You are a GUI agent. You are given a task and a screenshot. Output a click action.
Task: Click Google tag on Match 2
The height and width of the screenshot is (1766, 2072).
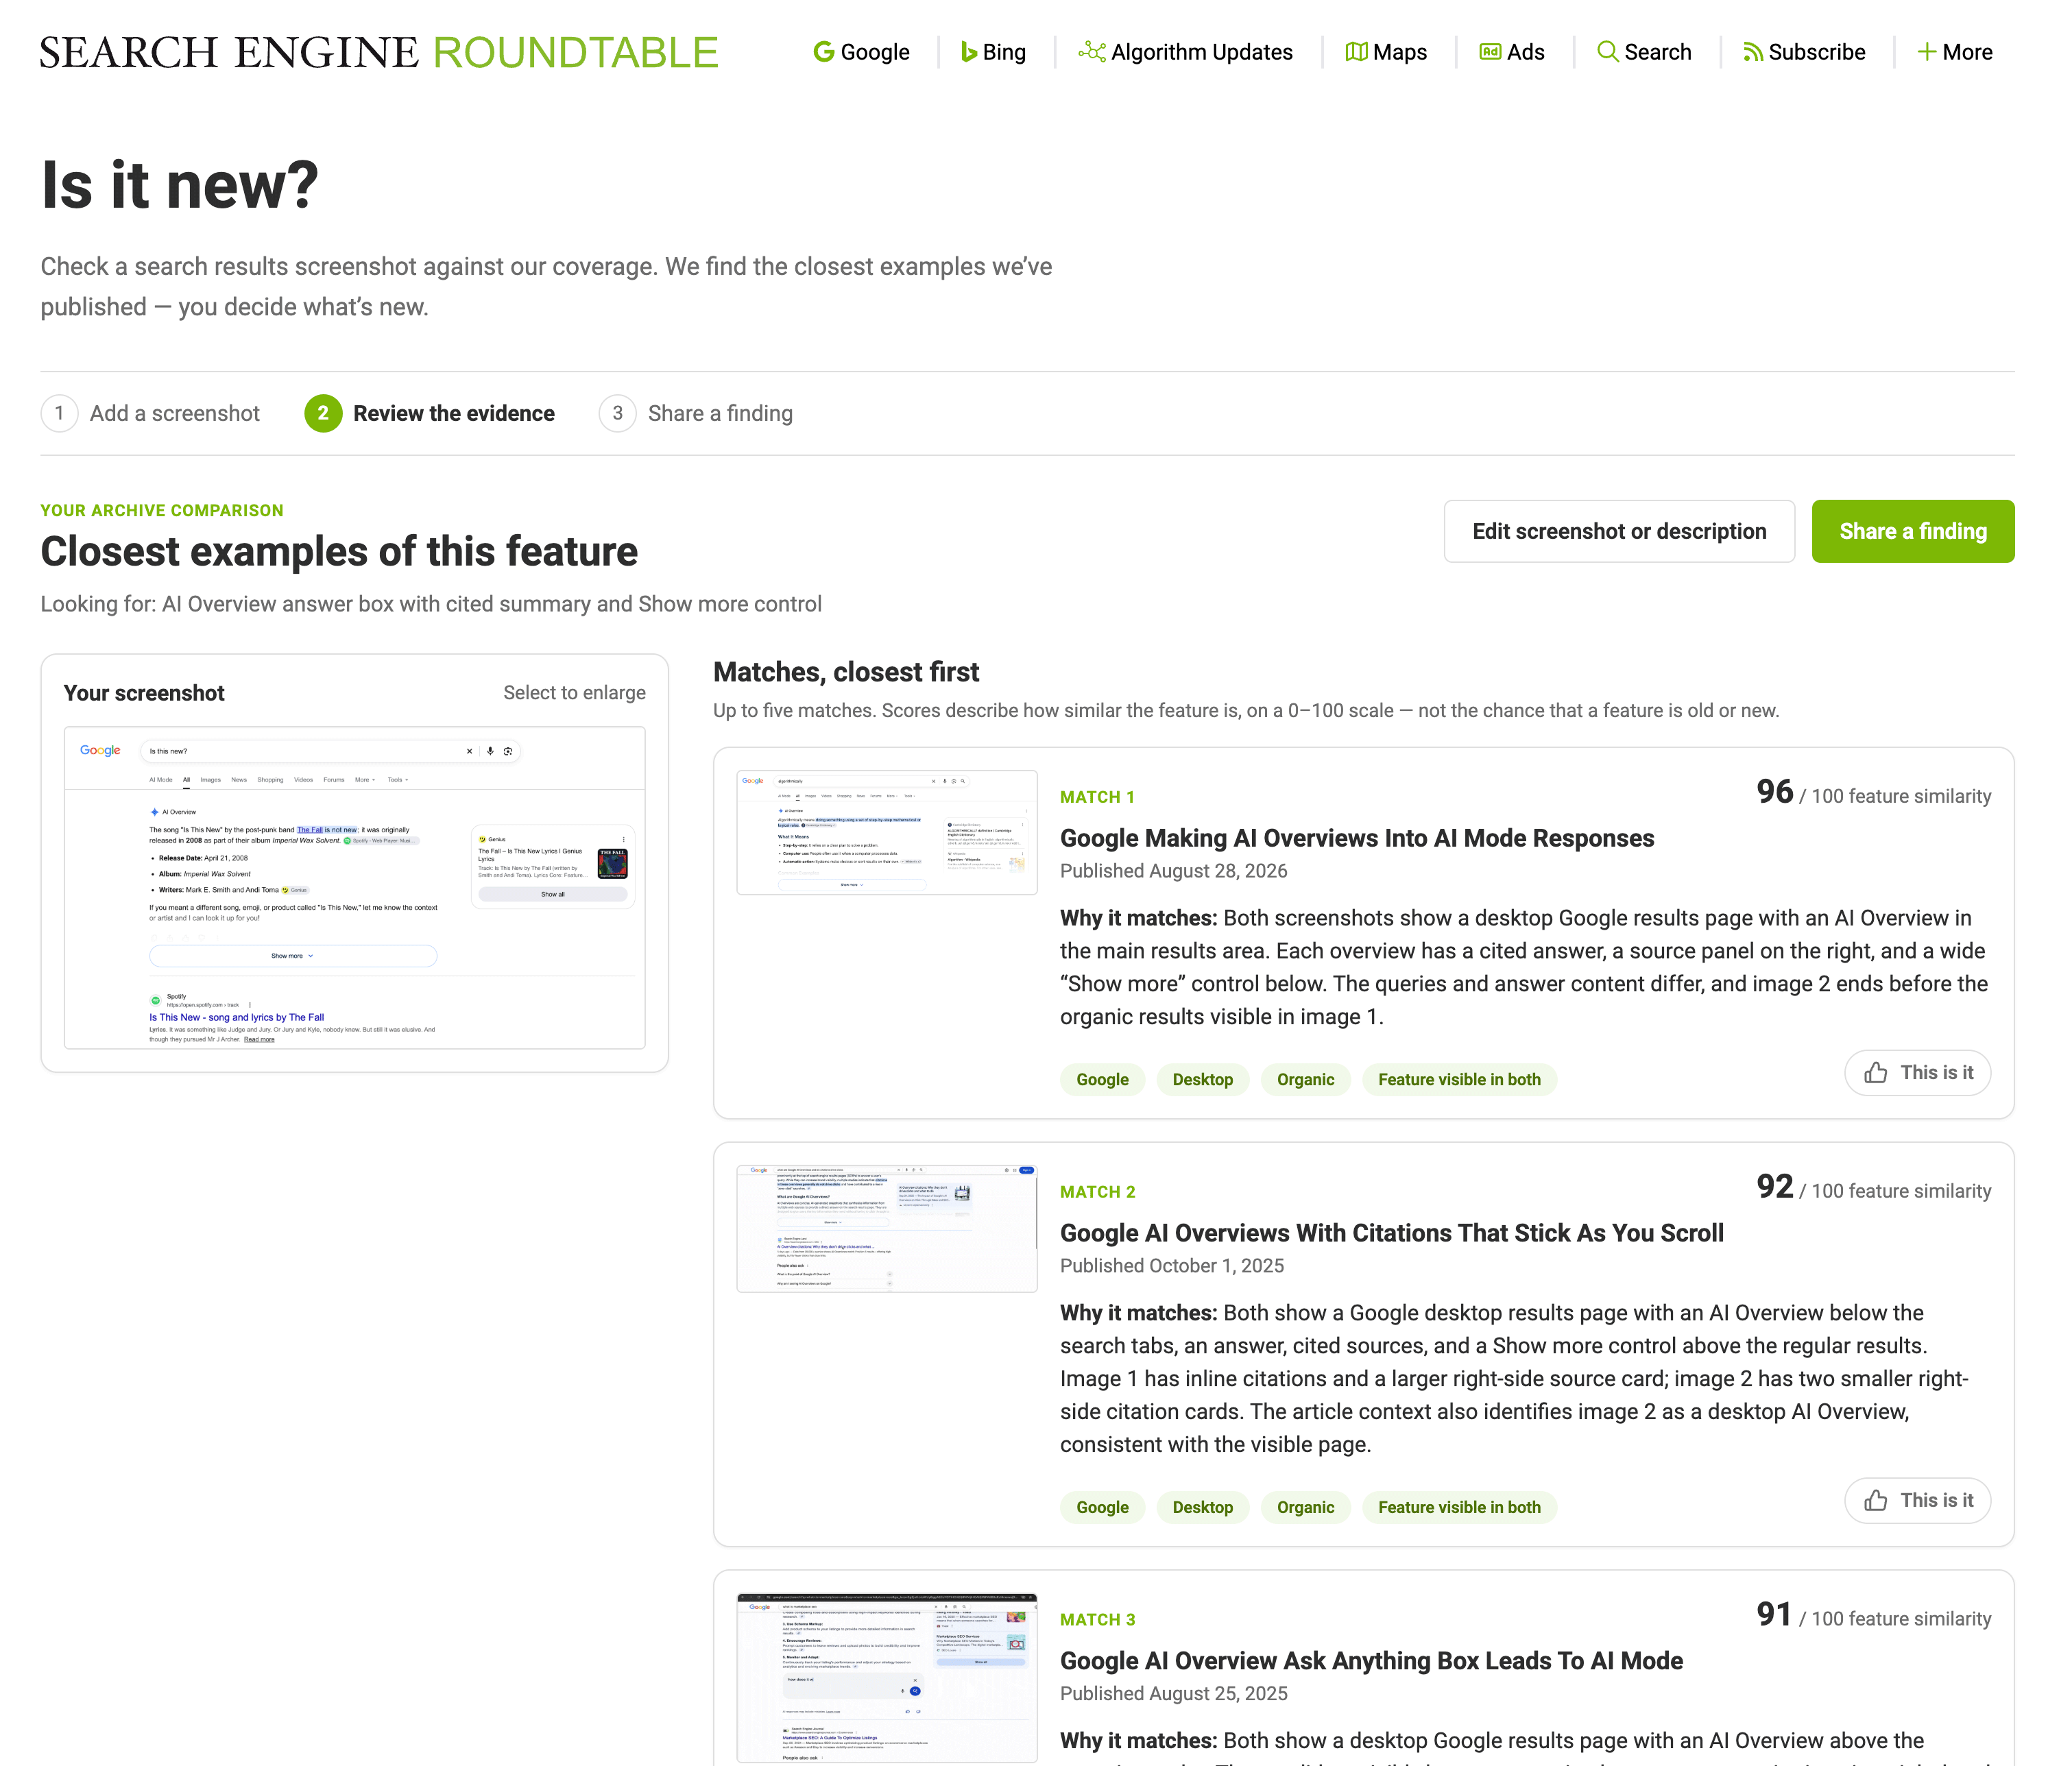(1102, 1507)
